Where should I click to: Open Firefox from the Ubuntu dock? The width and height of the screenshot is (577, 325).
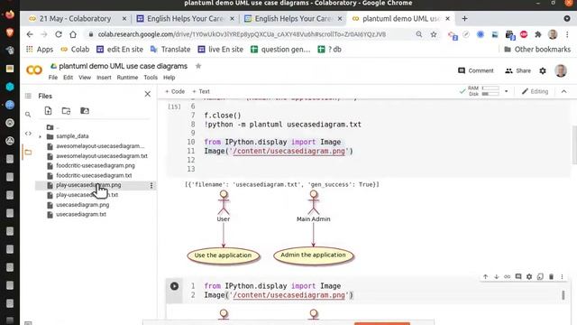[x=10, y=14]
